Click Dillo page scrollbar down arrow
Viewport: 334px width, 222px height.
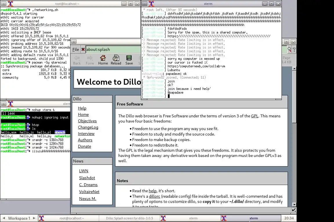pos(294,205)
